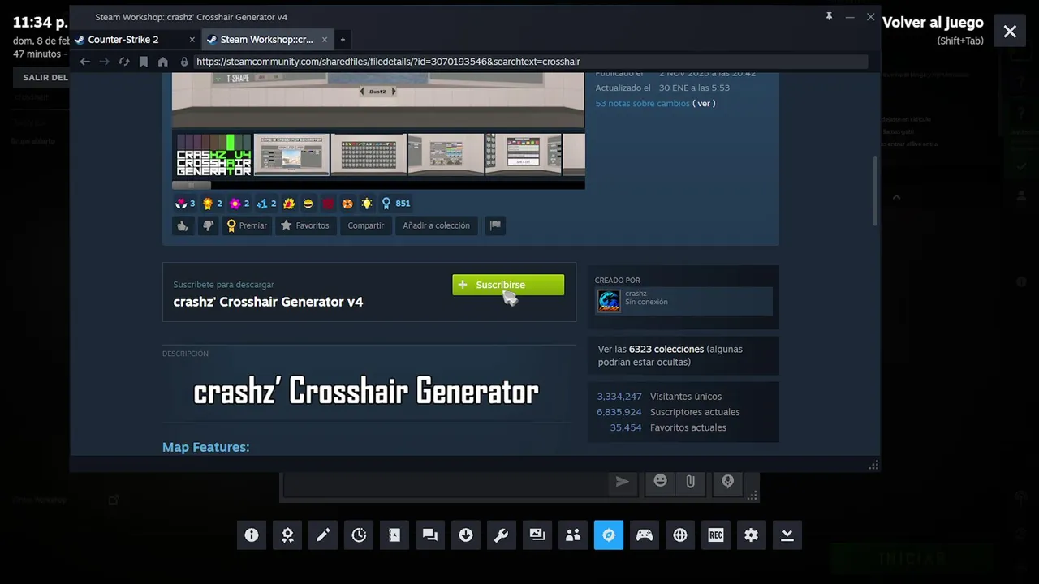Select the second screenshot thumbnail

tap(291, 155)
